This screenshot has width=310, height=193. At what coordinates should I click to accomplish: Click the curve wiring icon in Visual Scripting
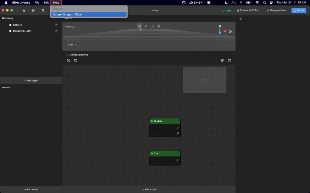pos(68,61)
